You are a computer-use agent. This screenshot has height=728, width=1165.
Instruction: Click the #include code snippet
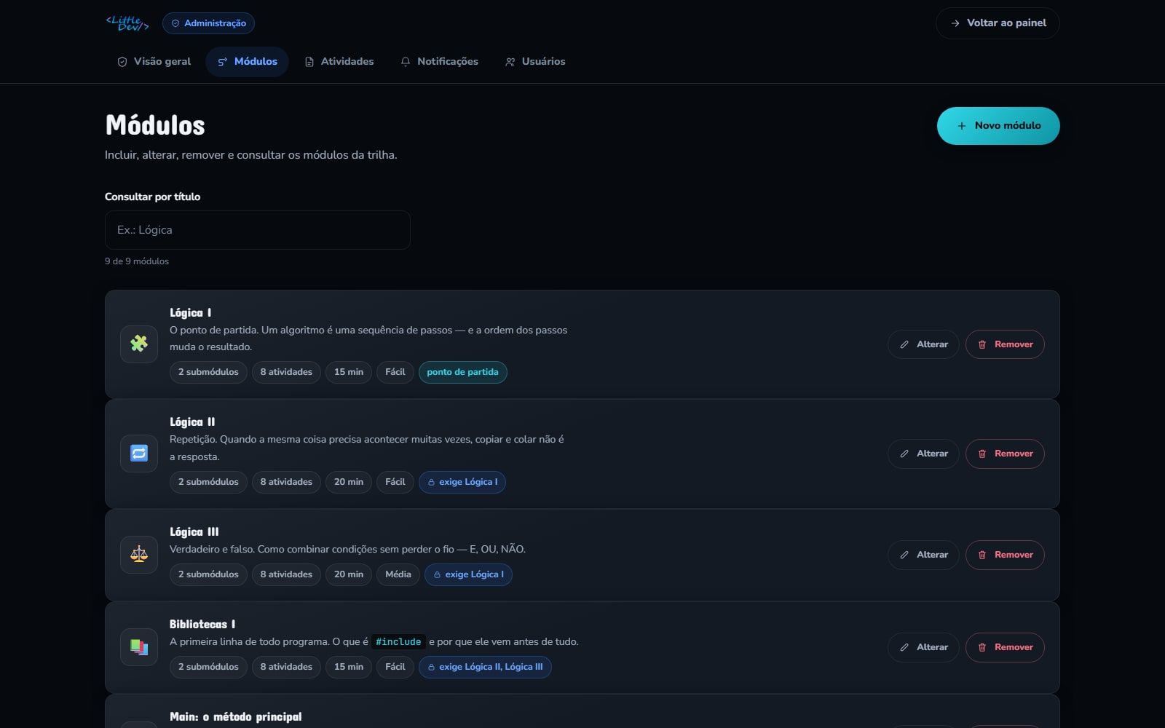pos(398,642)
